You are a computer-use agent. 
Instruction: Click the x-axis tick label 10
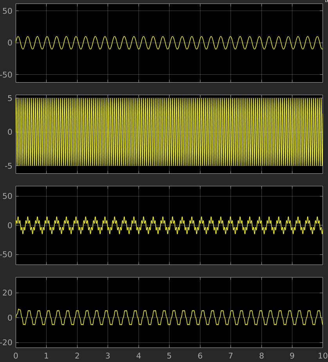[x=322, y=356]
